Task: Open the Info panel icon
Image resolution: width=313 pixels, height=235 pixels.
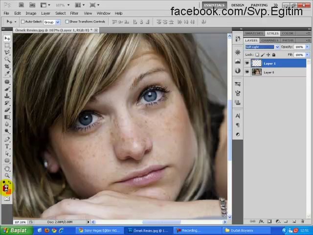Action: [x=238, y=70]
